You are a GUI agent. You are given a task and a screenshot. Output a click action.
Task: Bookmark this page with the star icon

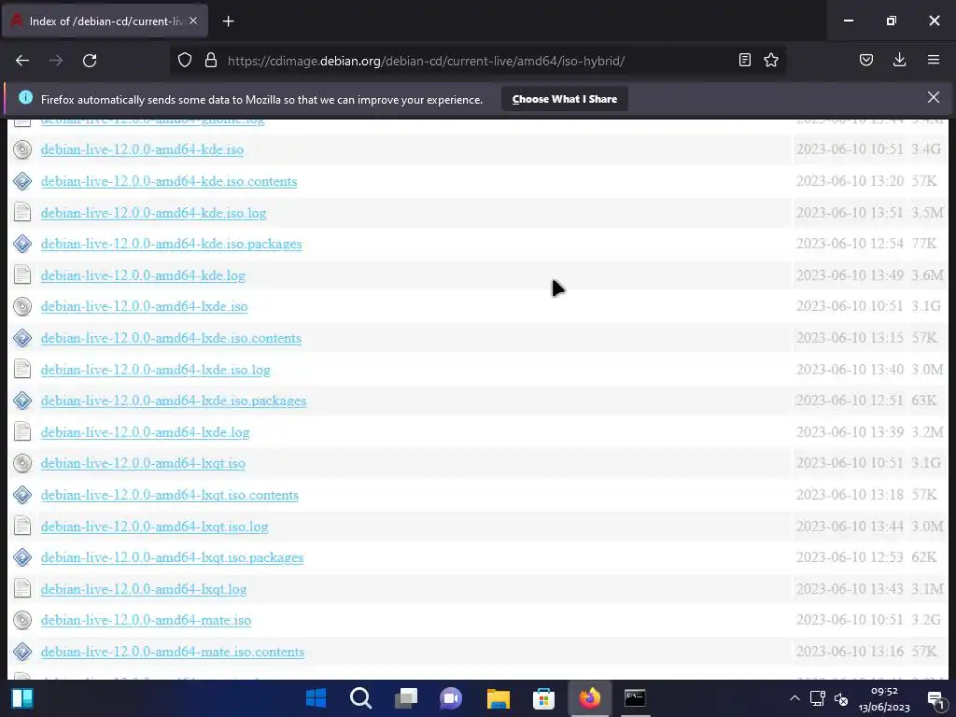click(x=771, y=61)
